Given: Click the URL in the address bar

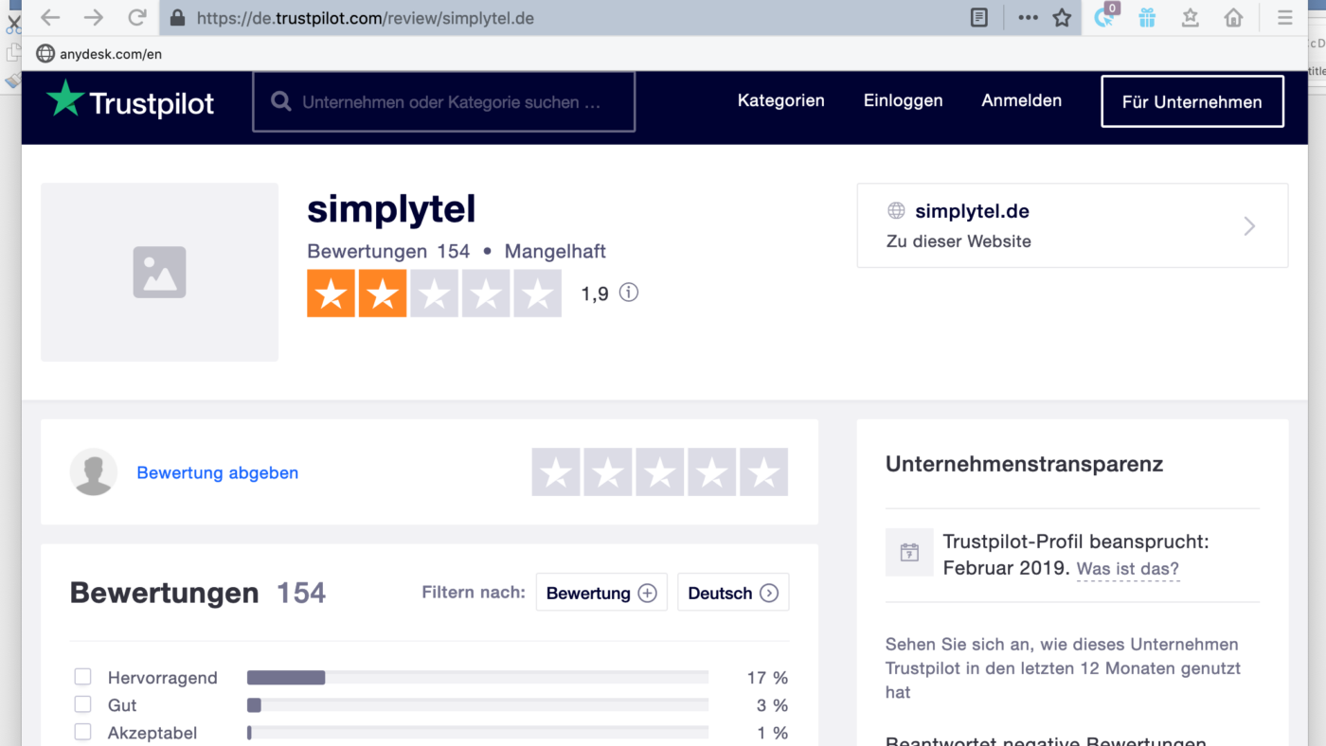Looking at the screenshot, I should (365, 18).
